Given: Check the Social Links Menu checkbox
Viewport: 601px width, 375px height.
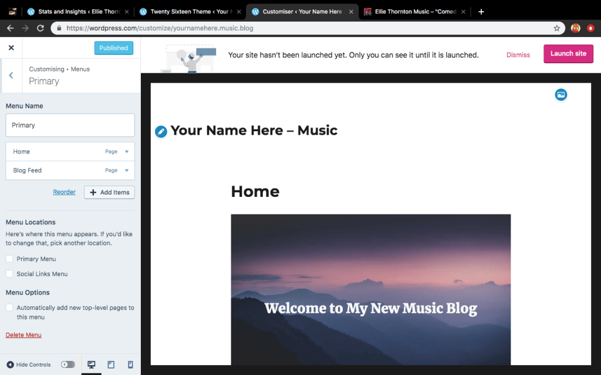Looking at the screenshot, I should point(9,274).
